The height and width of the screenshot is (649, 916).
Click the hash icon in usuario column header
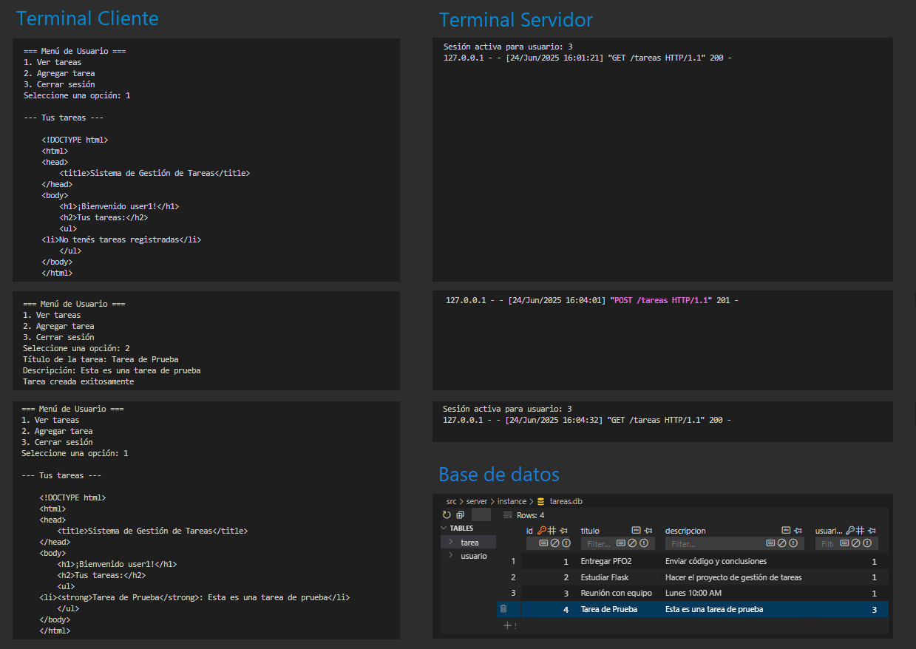point(861,531)
